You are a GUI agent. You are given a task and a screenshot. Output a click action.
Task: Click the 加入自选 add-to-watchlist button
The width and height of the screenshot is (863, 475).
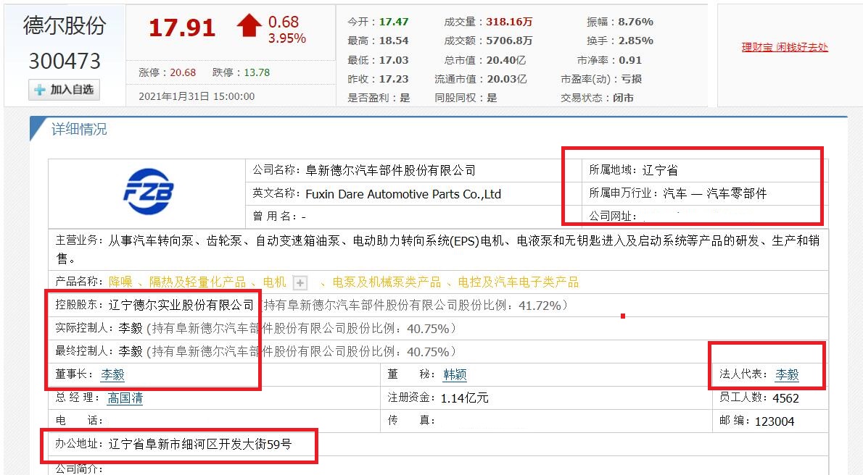click(x=65, y=90)
